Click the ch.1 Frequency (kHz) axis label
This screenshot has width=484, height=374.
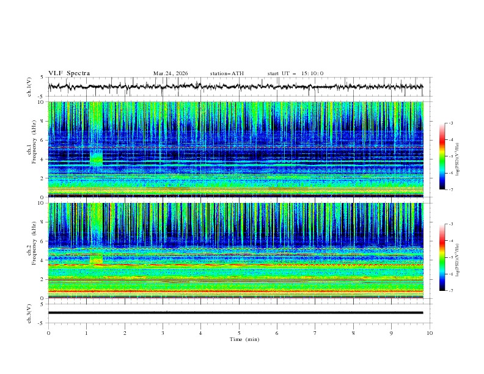pyautogui.click(x=32, y=142)
